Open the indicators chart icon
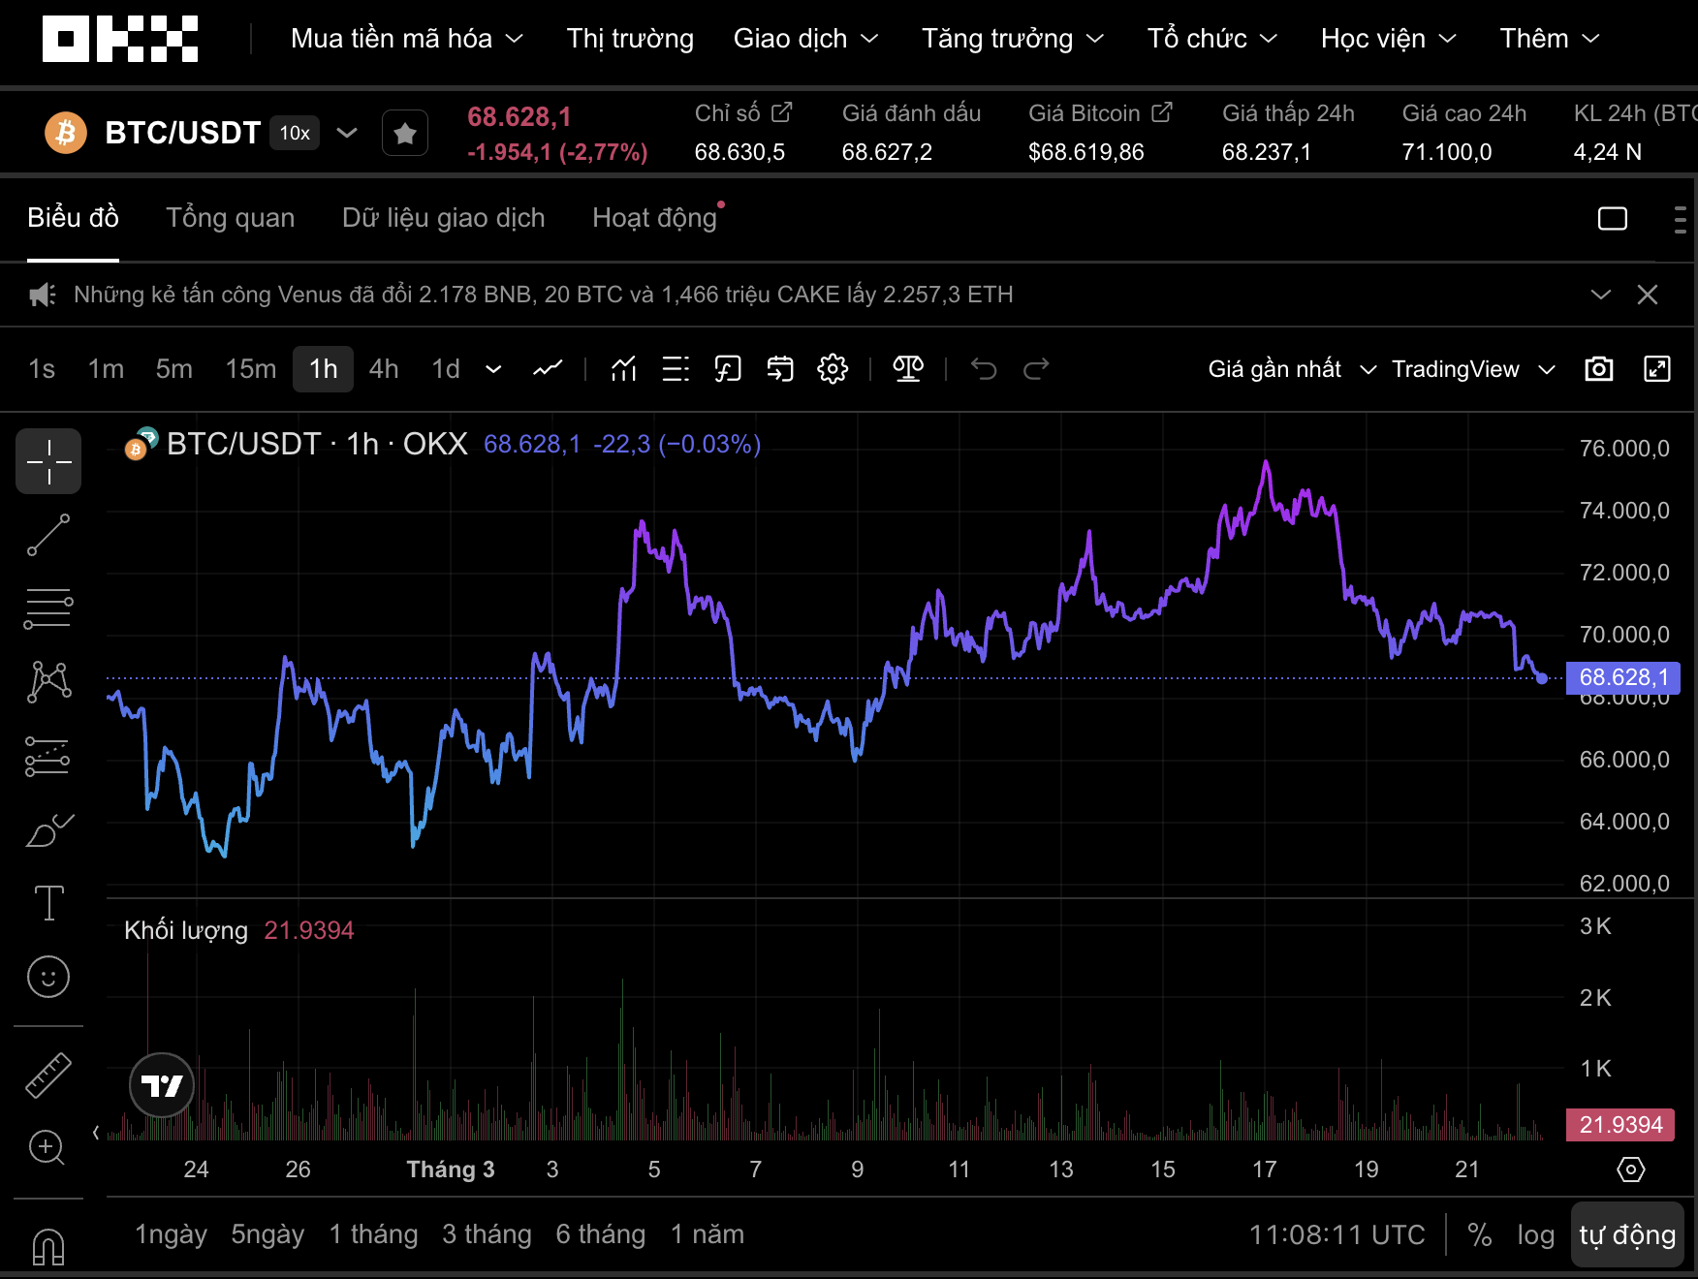Image resolution: width=1698 pixels, height=1279 pixels. point(623,369)
